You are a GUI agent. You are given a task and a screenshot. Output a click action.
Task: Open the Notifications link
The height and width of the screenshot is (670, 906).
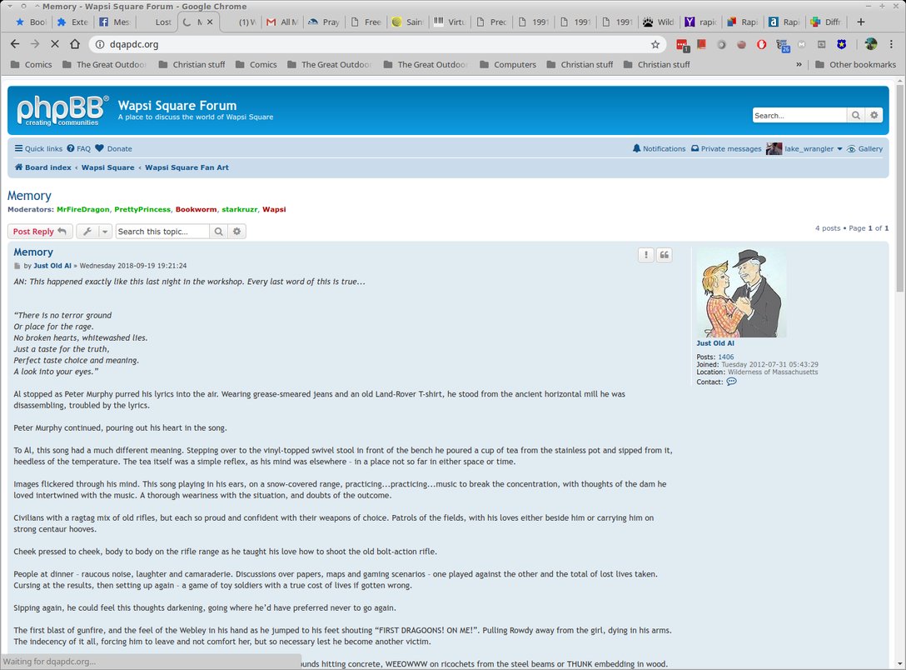click(659, 149)
